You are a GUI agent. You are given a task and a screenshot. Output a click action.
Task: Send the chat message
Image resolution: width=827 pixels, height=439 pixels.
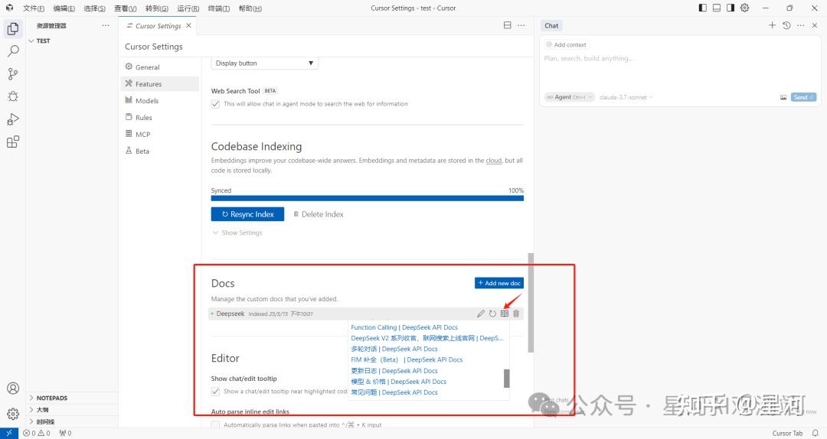point(804,97)
